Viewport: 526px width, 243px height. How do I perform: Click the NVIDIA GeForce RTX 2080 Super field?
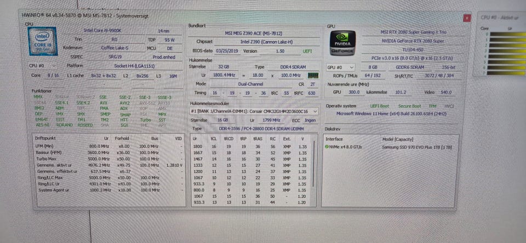coord(413,41)
